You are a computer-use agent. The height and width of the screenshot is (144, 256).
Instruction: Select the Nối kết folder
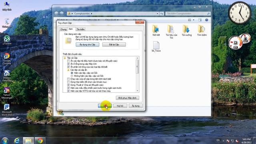click(x=156, y=30)
